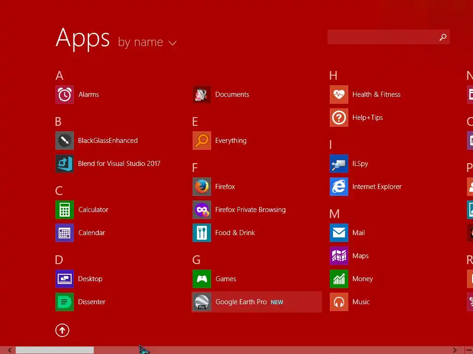The height and width of the screenshot is (354, 473).
Task: Launch the Dissenter app icon
Action: point(65,302)
